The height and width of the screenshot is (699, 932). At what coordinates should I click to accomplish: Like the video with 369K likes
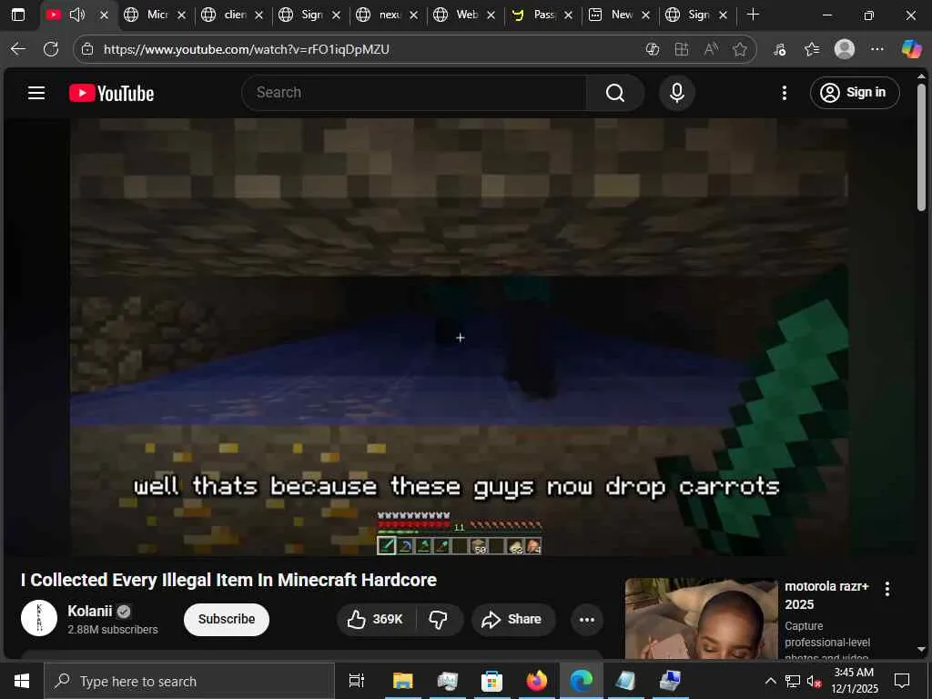(x=376, y=619)
